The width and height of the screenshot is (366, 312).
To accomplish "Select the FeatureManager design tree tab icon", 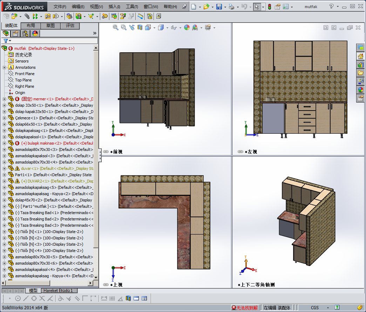I will 6,33.
